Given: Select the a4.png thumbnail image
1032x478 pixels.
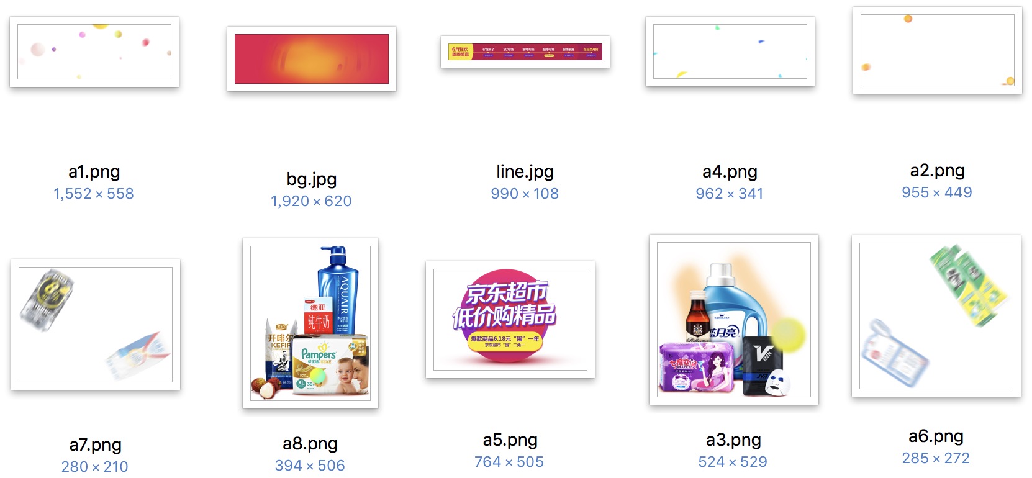Looking at the screenshot, I should pyautogui.click(x=730, y=52).
